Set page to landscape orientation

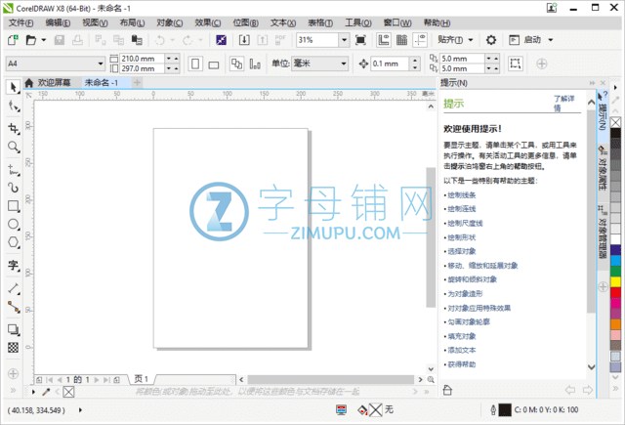[214, 64]
